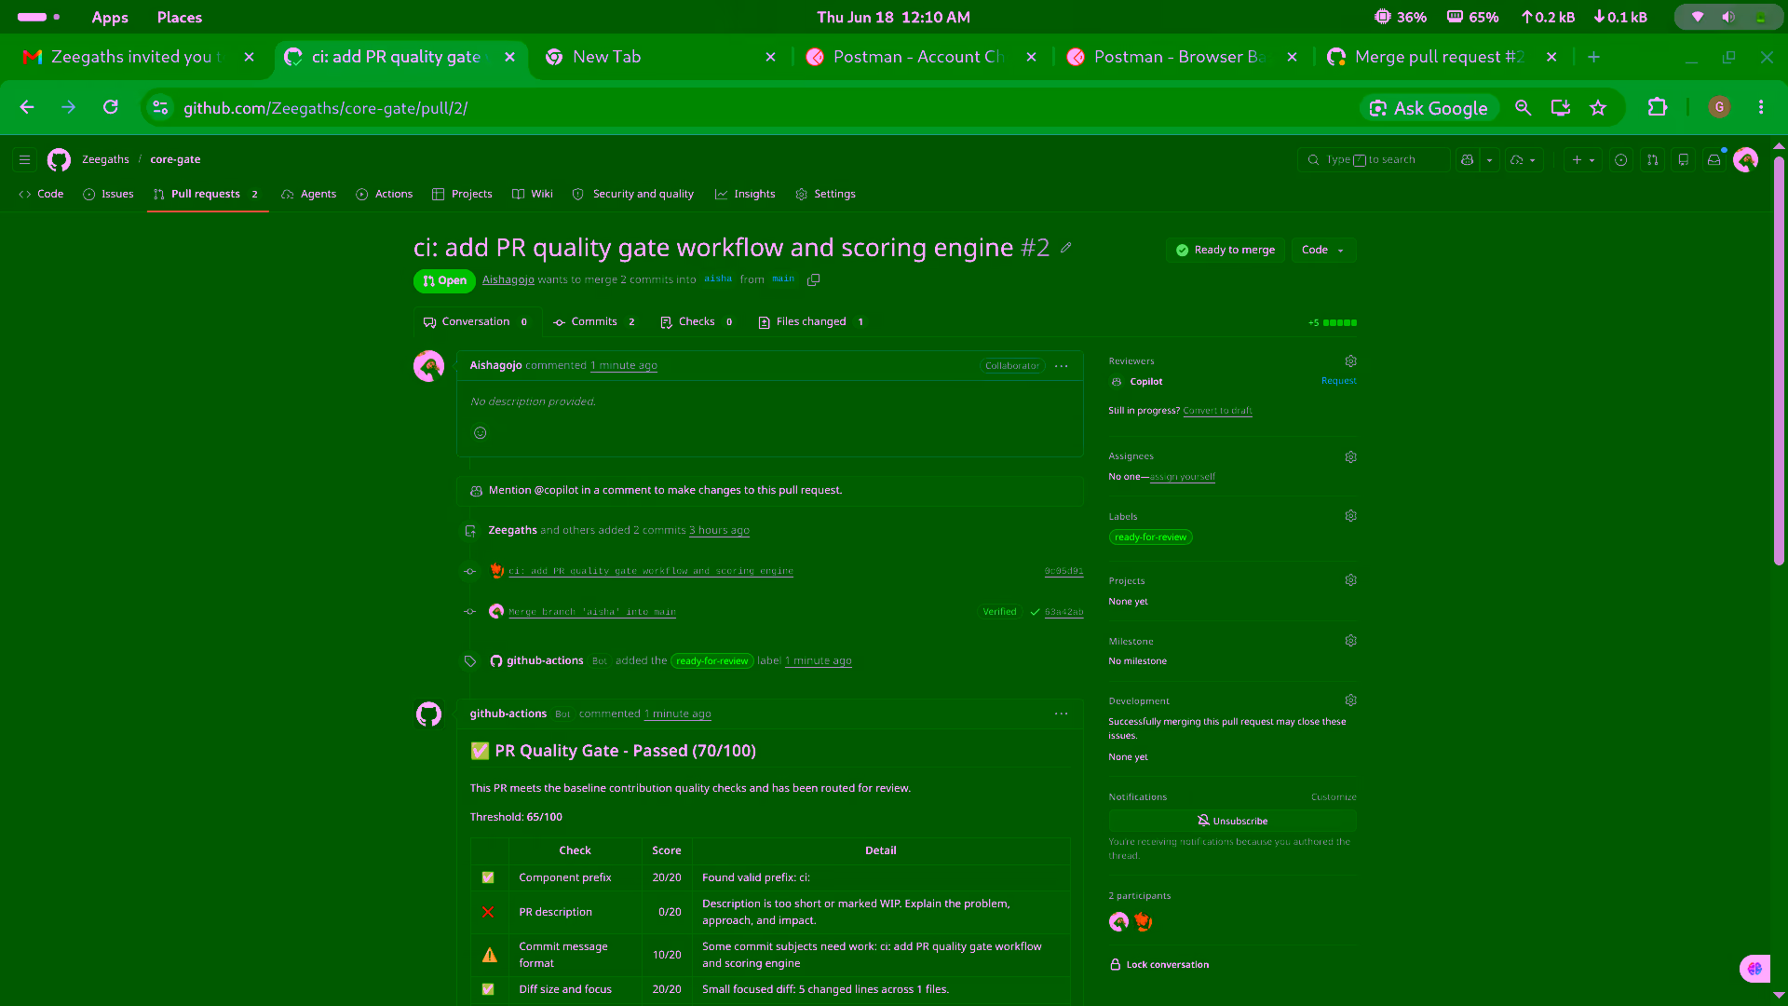Open the repository Insights tab

pyautogui.click(x=745, y=194)
